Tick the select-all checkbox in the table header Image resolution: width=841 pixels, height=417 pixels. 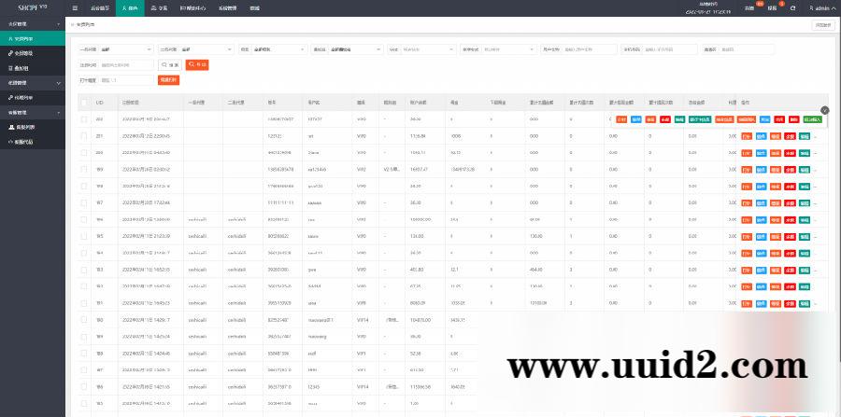coord(84,102)
